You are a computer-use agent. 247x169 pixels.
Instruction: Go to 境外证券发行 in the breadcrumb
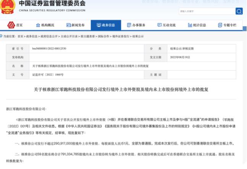click(121, 36)
